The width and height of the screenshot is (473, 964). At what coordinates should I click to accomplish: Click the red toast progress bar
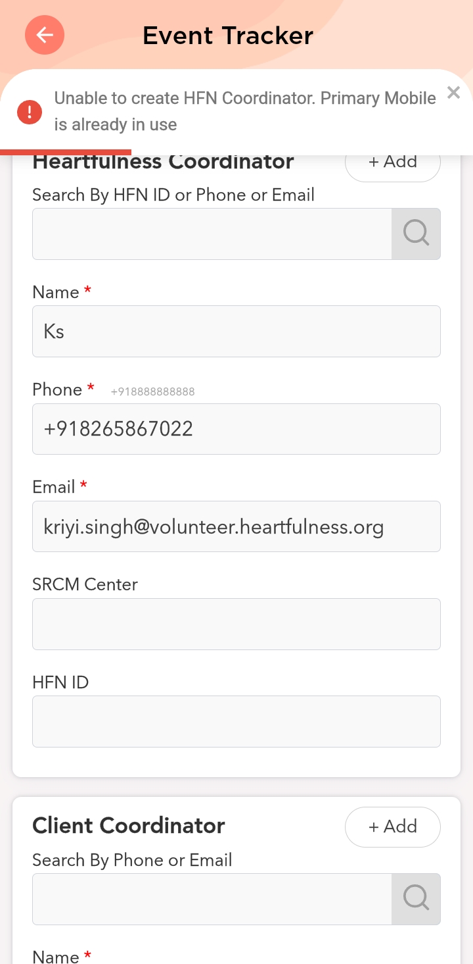click(66, 152)
